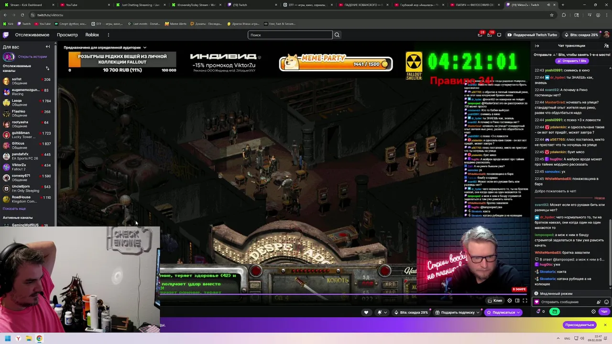Open the chat emote picker smiley

606,302
